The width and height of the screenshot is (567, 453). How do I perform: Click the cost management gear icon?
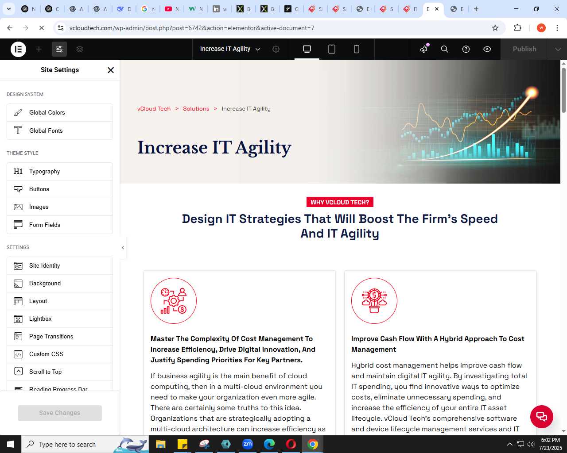174,301
